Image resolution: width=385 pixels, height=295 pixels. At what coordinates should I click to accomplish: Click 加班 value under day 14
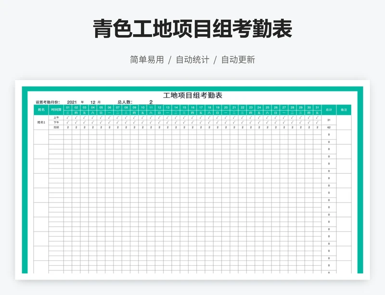pyautogui.click(x=176, y=127)
